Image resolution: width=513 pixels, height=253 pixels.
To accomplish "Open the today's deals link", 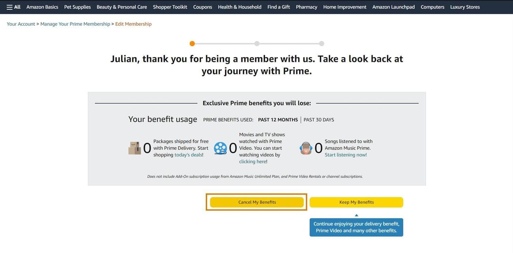I will tap(188, 154).
